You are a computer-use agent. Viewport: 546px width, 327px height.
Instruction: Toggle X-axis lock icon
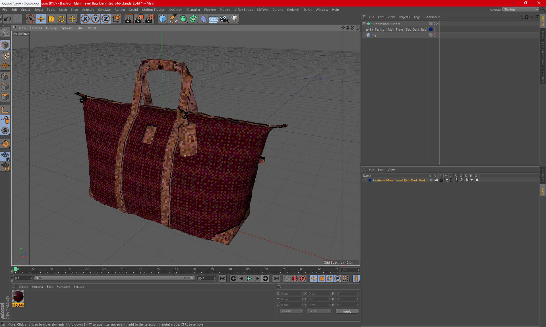[85, 19]
